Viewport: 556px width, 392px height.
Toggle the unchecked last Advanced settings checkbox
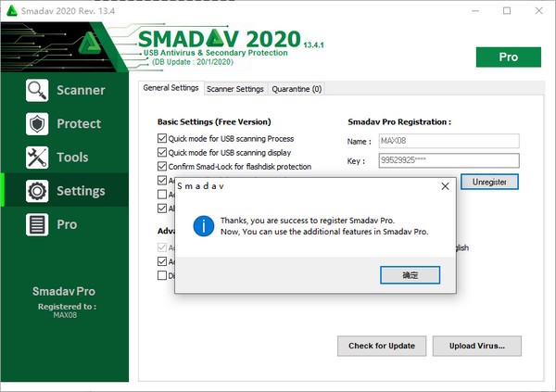coord(162,275)
